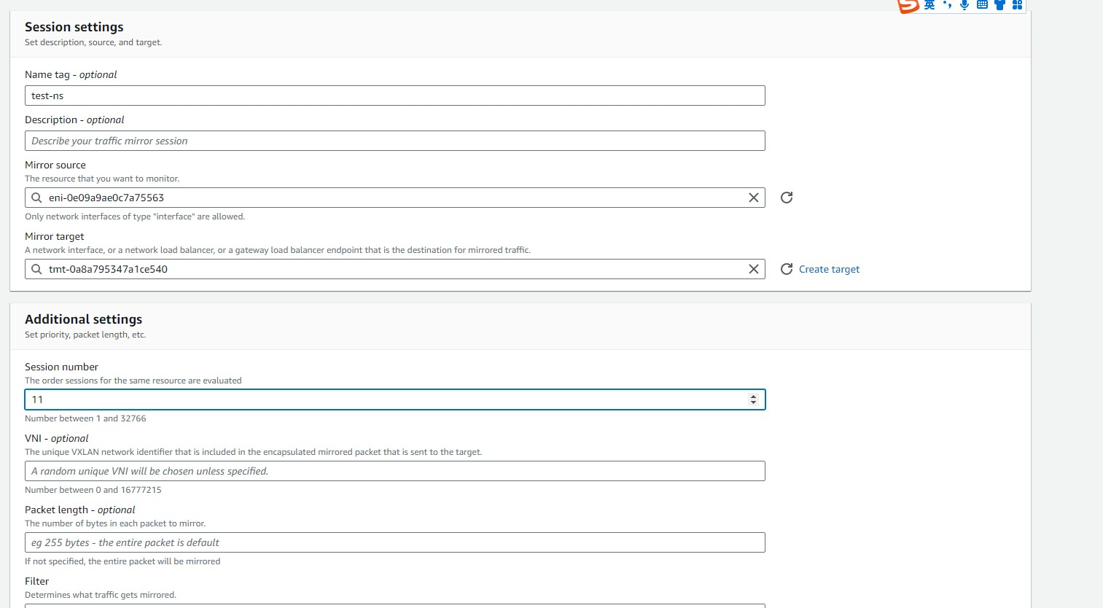Focus the Description text field

pos(394,141)
